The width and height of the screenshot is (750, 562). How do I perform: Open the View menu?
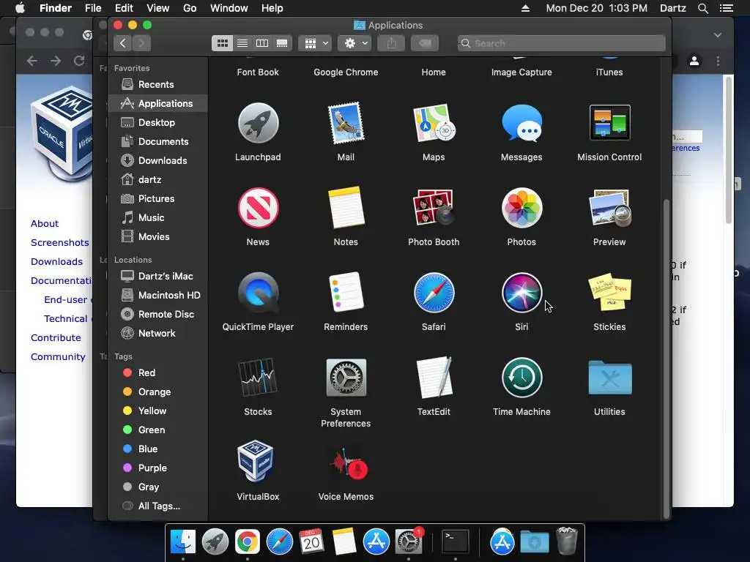(x=158, y=8)
